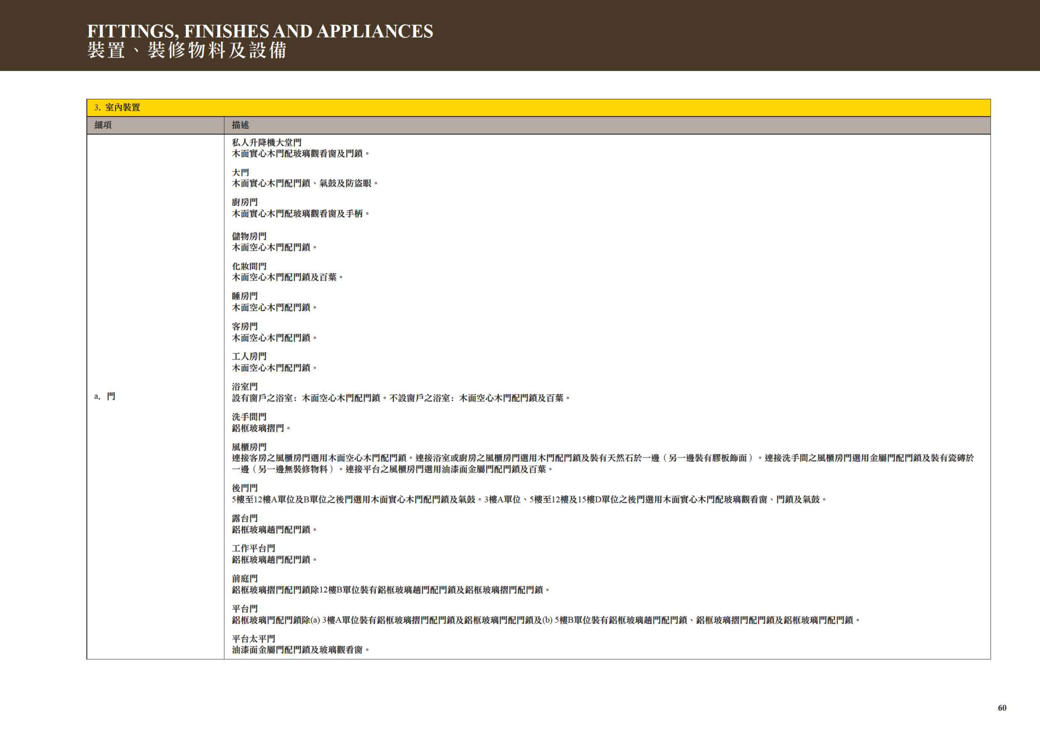
Task: Click the subheading '露台門'
Action: click(x=245, y=518)
